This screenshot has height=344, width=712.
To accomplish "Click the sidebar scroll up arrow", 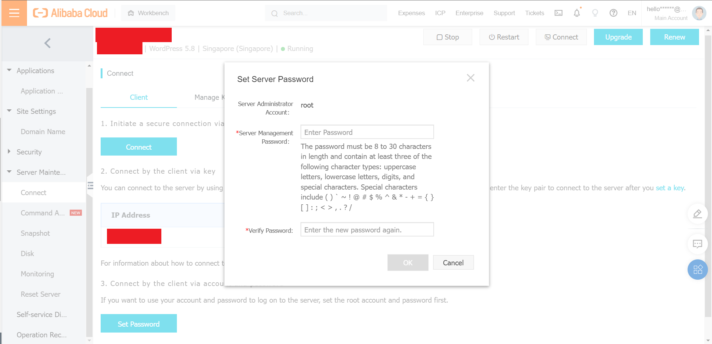I will tap(89, 66).
